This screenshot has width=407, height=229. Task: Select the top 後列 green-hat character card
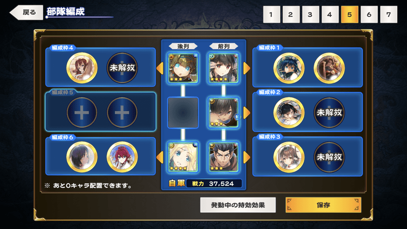point(183,68)
